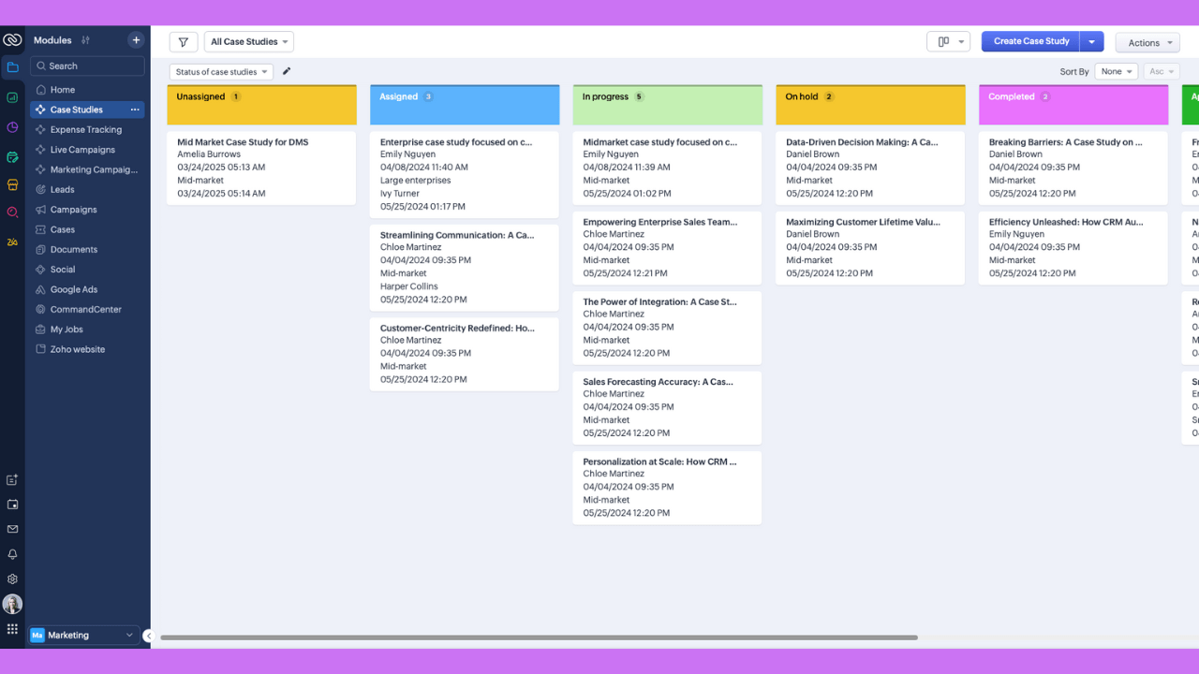Open the yellow Zia icon in left rail
Viewport: 1199px width, 674px height.
point(12,242)
